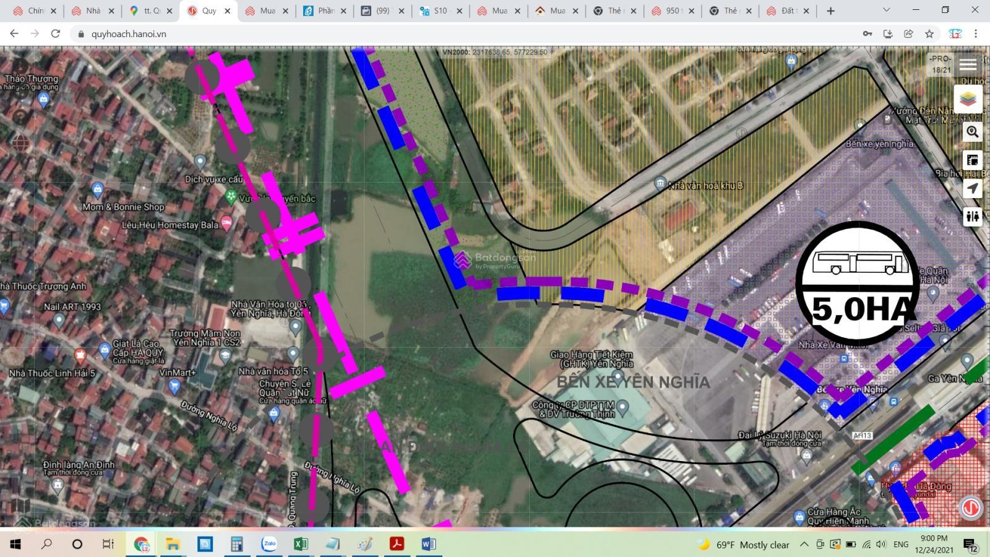Viewport: 990px width, 557px height.
Task: Show hidden system tray icons
Action: click(804, 545)
